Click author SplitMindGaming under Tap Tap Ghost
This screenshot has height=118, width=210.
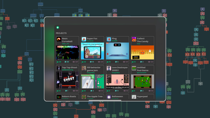point(67,70)
